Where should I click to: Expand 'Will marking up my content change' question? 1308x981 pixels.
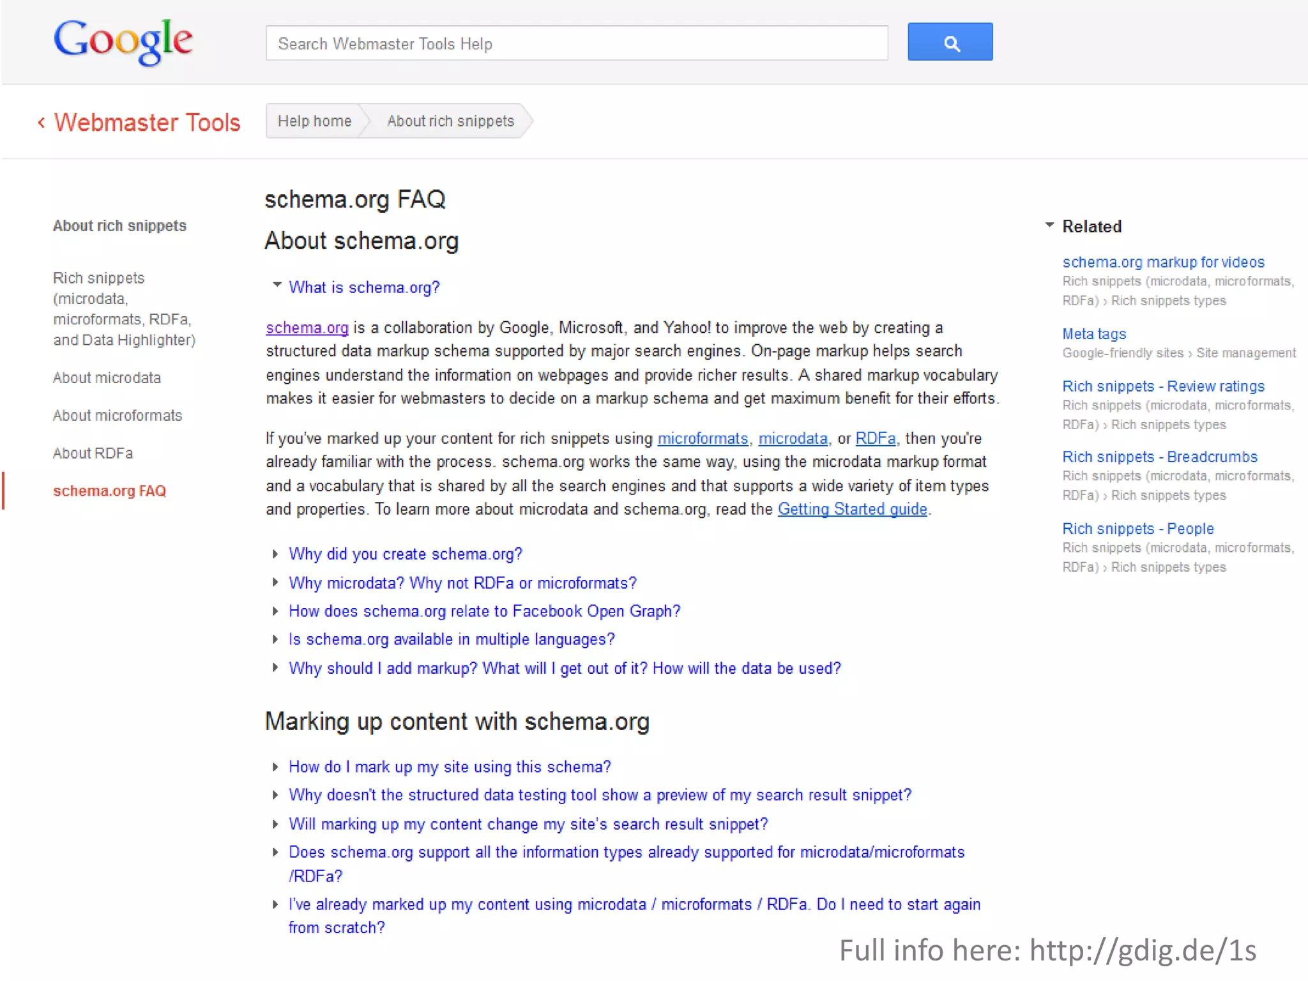[528, 825]
